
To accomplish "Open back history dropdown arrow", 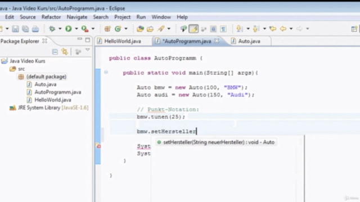I will 291,29.
